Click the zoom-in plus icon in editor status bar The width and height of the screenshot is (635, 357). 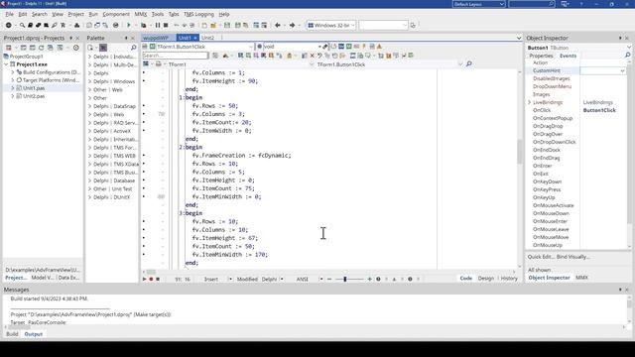tap(369, 279)
